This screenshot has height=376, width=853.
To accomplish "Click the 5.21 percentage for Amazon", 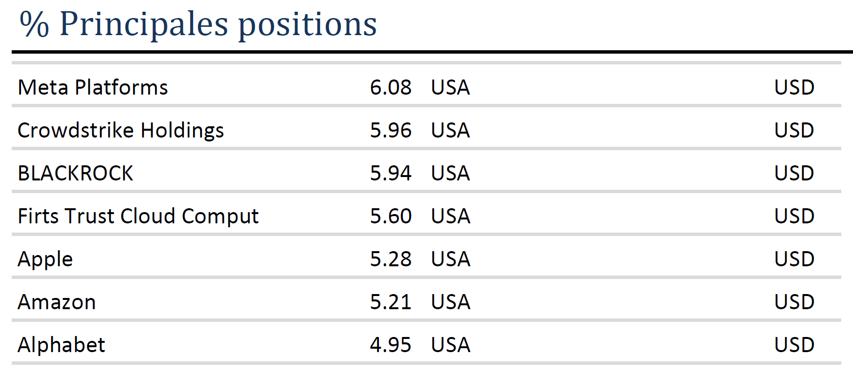I will tap(391, 302).
